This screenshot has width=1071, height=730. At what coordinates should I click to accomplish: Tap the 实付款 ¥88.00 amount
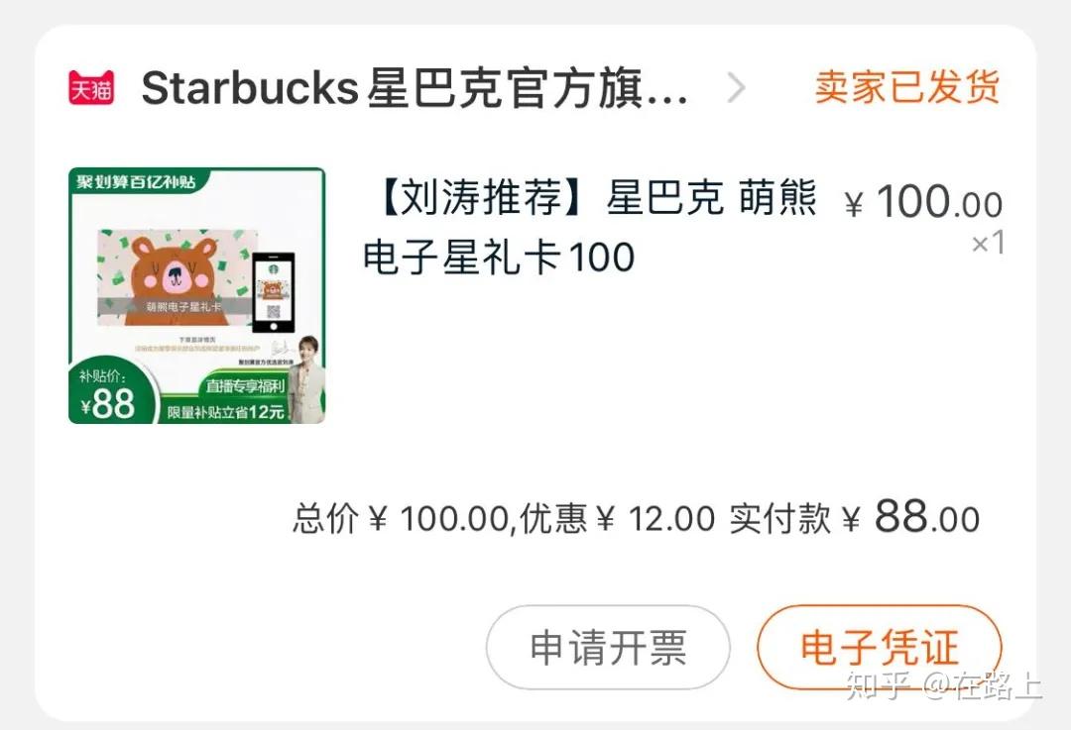(x=855, y=517)
